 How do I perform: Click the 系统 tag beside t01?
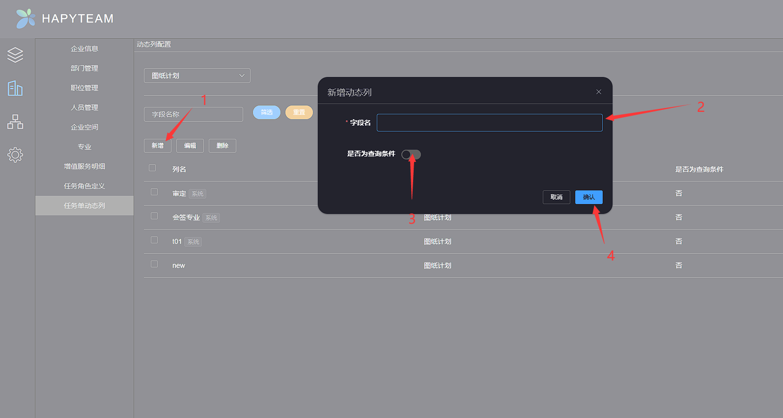click(x=194, y=242)
